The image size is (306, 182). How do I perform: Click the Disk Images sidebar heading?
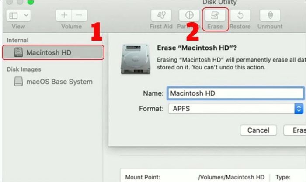[24, 69]
